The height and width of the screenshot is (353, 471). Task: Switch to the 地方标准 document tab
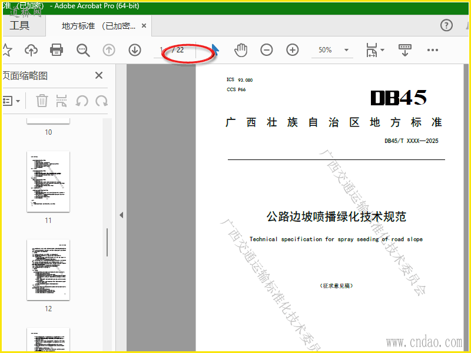pyautogui.click(x=98, y=26)
